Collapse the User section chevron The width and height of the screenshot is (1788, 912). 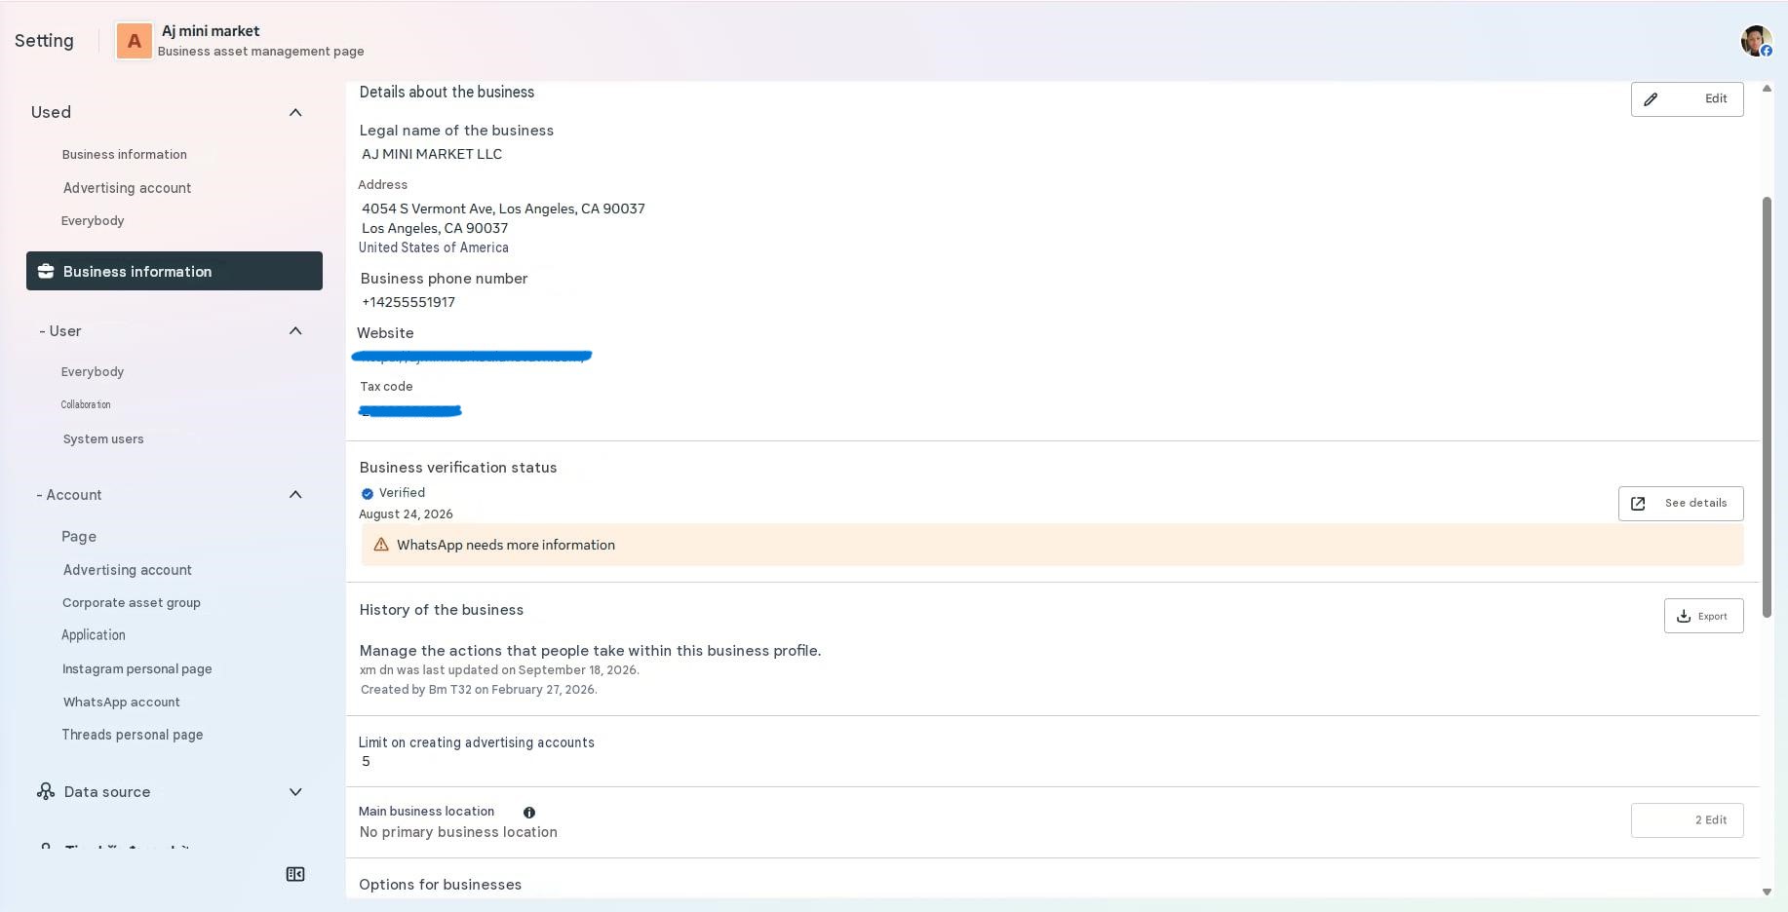click(x=295, y=331)
